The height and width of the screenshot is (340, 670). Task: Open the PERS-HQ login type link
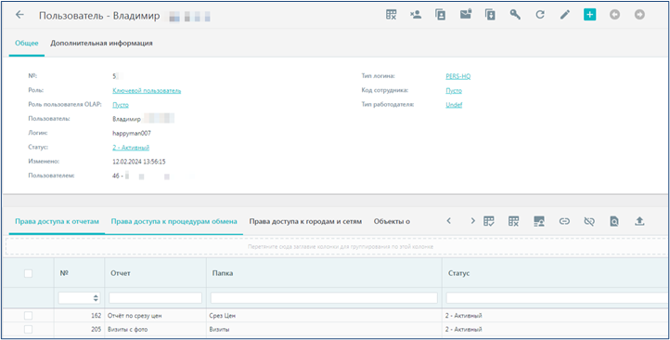tap(458, 76)
